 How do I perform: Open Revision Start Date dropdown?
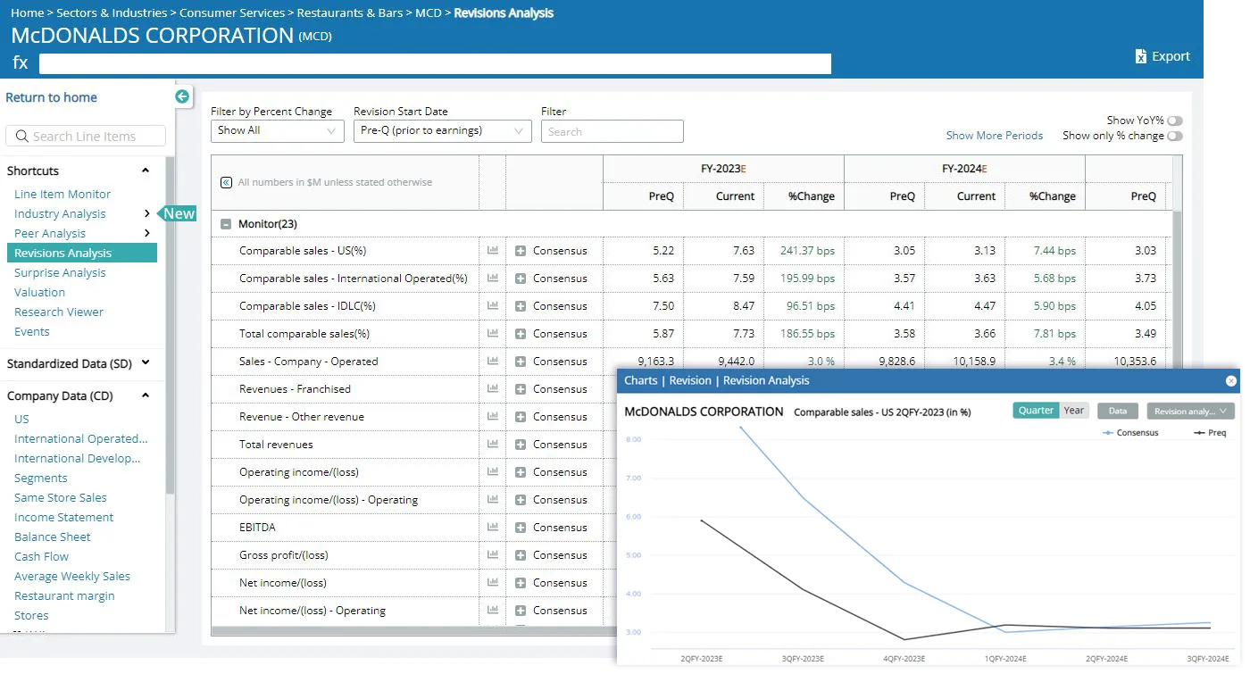click(x=443, y=130)
